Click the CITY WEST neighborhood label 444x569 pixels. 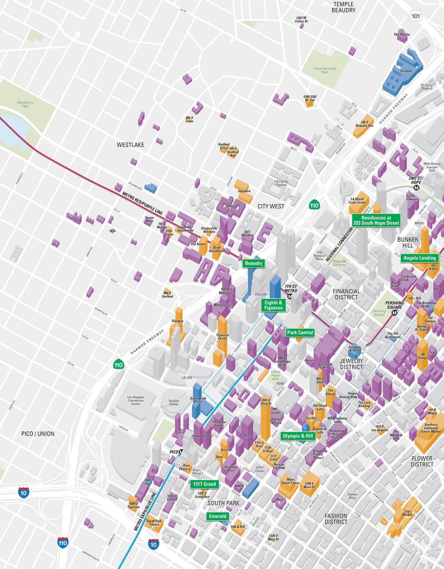click(x=271, y=206)
